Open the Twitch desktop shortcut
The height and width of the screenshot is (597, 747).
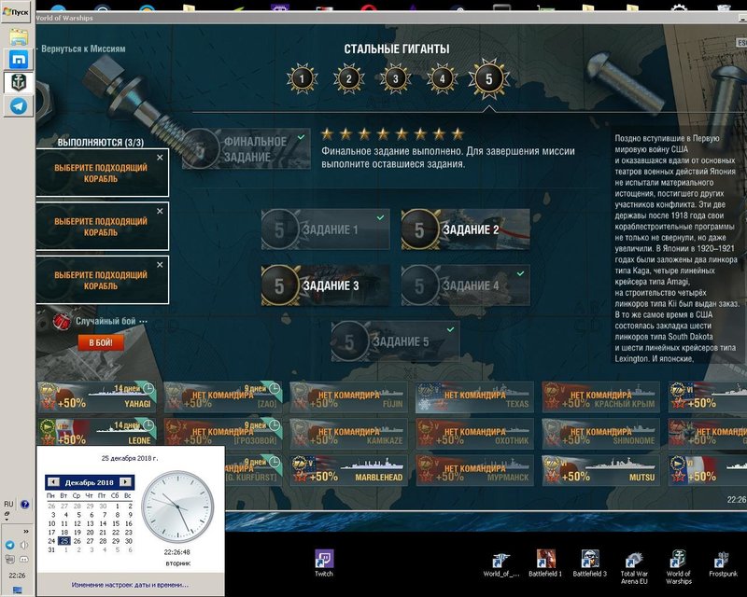pyautogui.click(x=324, y=563)
